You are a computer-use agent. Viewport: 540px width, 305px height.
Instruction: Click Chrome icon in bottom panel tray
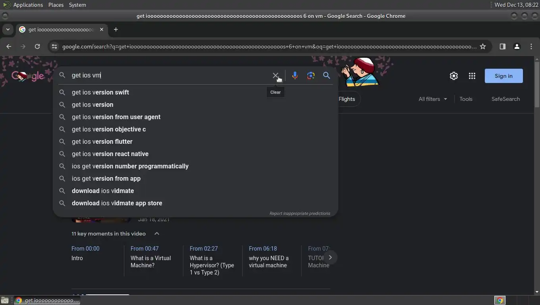click(x=500, y=301)
